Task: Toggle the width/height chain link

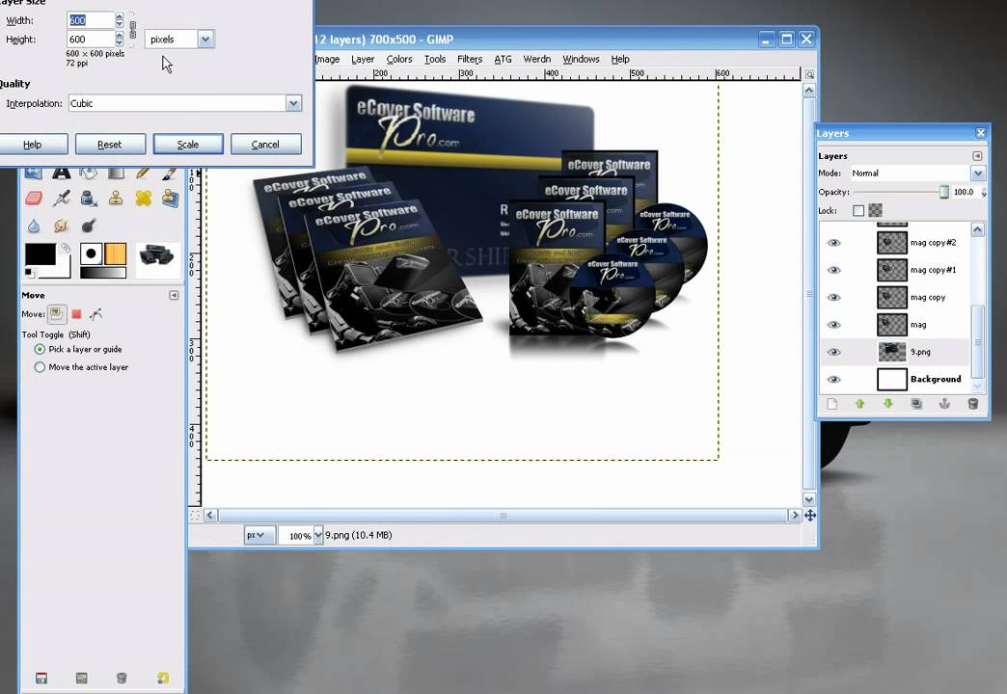Action: point(133,30)
